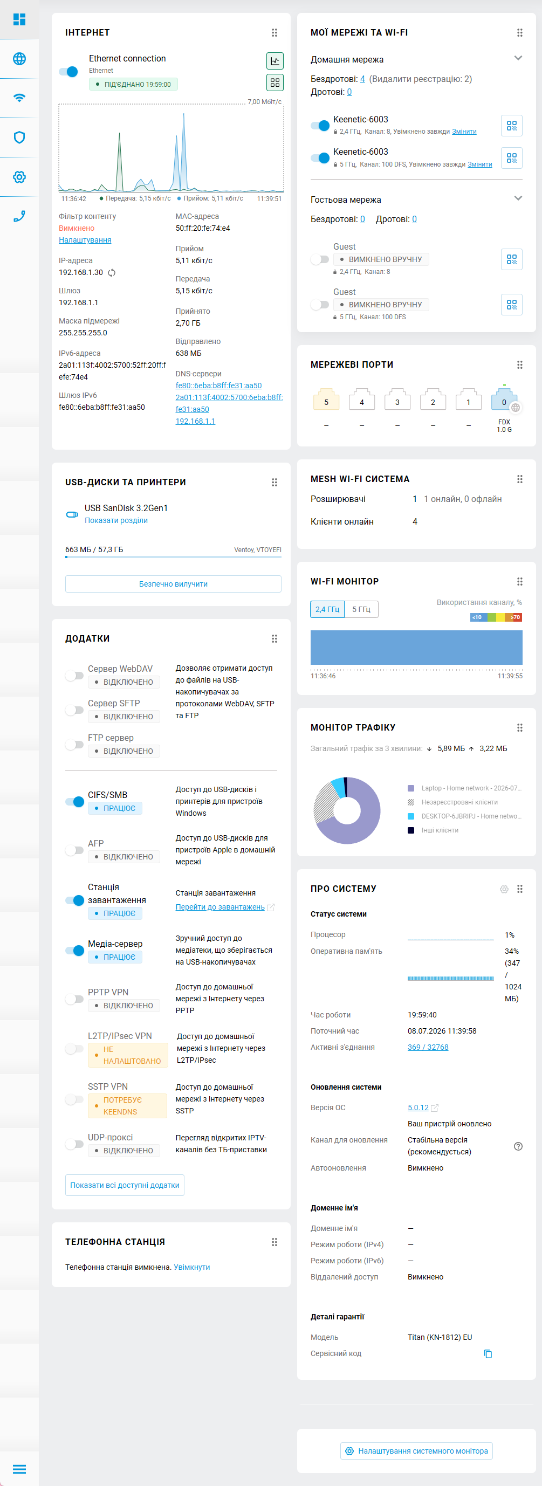Select network port 0 icon

tap(504, 399)
